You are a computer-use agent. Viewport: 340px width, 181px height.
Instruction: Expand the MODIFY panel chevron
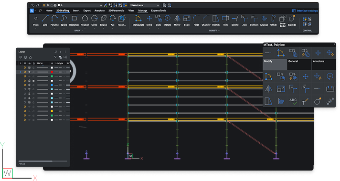click(x=219, y=31)
